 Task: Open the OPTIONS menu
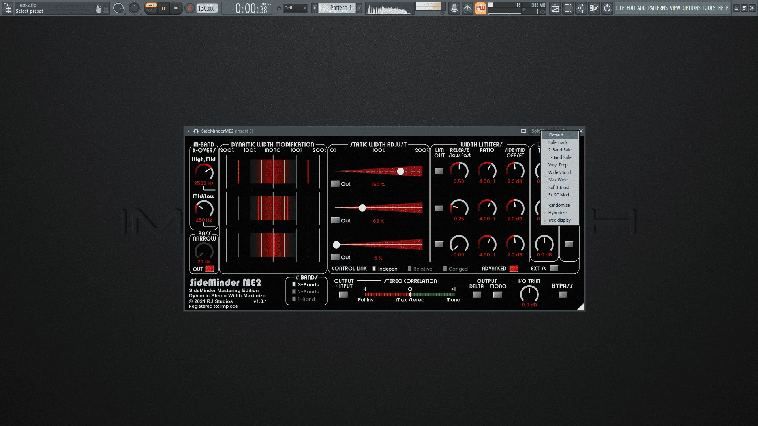[692, 8]
